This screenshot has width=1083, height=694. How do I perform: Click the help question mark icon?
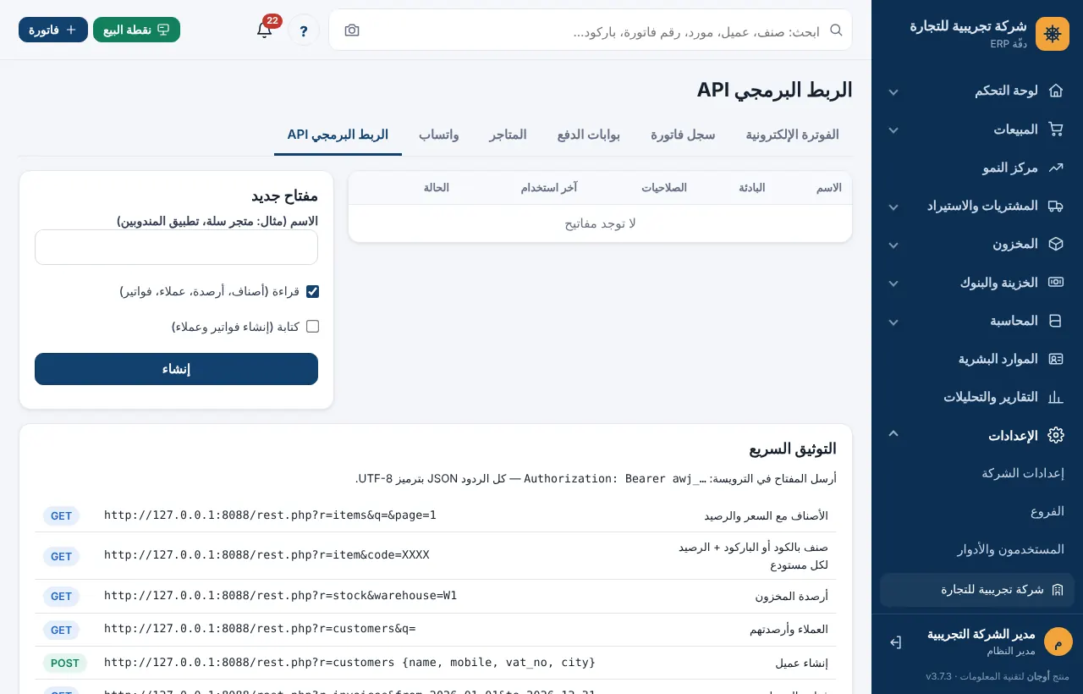304,30
